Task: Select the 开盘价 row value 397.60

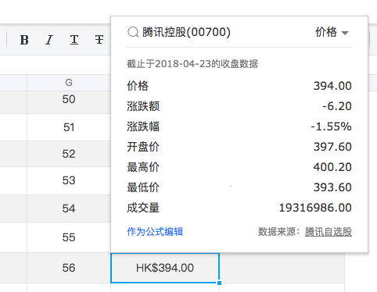Action: pos(332,147)
